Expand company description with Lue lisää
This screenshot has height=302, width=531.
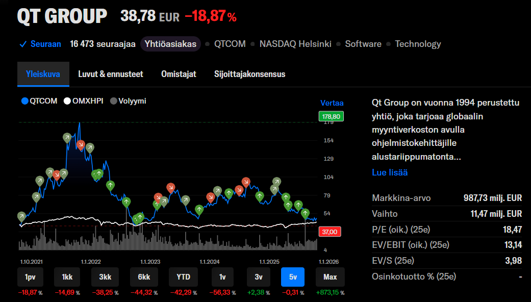pos(390,172)
